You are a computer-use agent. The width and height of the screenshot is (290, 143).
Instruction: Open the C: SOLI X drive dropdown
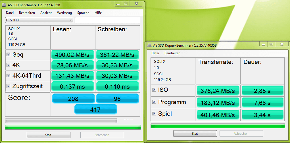[39, 20]
